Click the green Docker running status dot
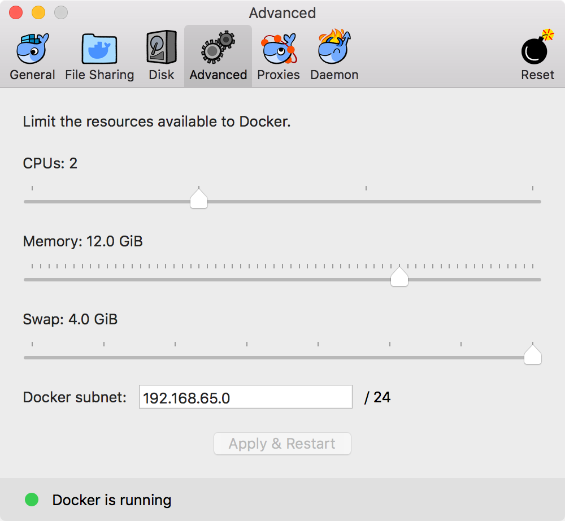 click(32, 500)
